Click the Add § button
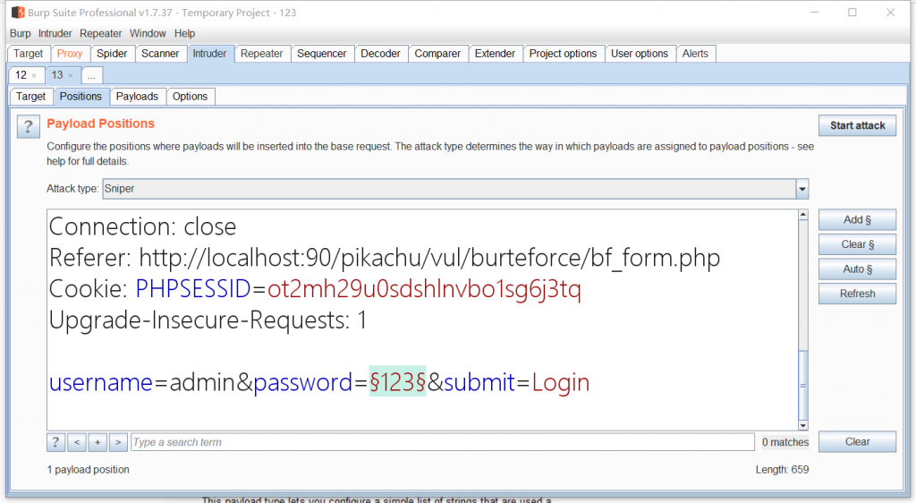The width and height of the screenshot is (916, 503). tap(857, 220)
